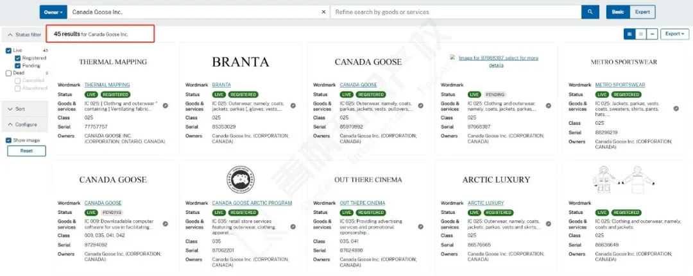
Task: Click the METRO SPORTSWEAR mark image
Action: point(624,62)
